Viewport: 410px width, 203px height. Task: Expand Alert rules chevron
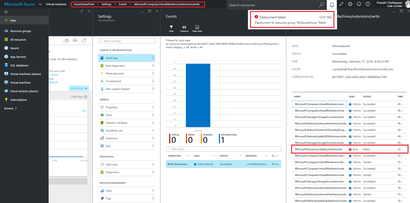(x=153, y=164)
